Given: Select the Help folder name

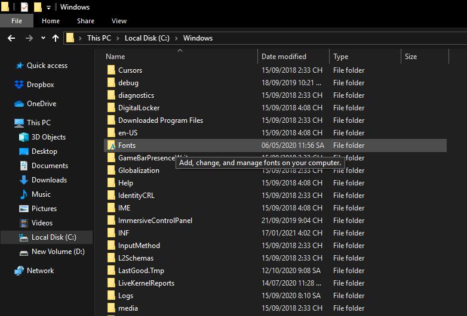Looking at the screenshot, I should (x=125, y=183).
